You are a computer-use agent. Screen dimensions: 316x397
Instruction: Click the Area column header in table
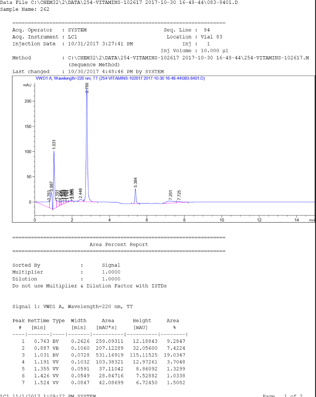point(108,321)
